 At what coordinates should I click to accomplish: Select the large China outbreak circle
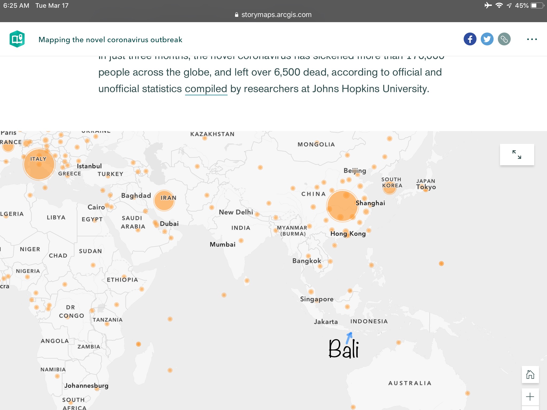tap(342, 206)
